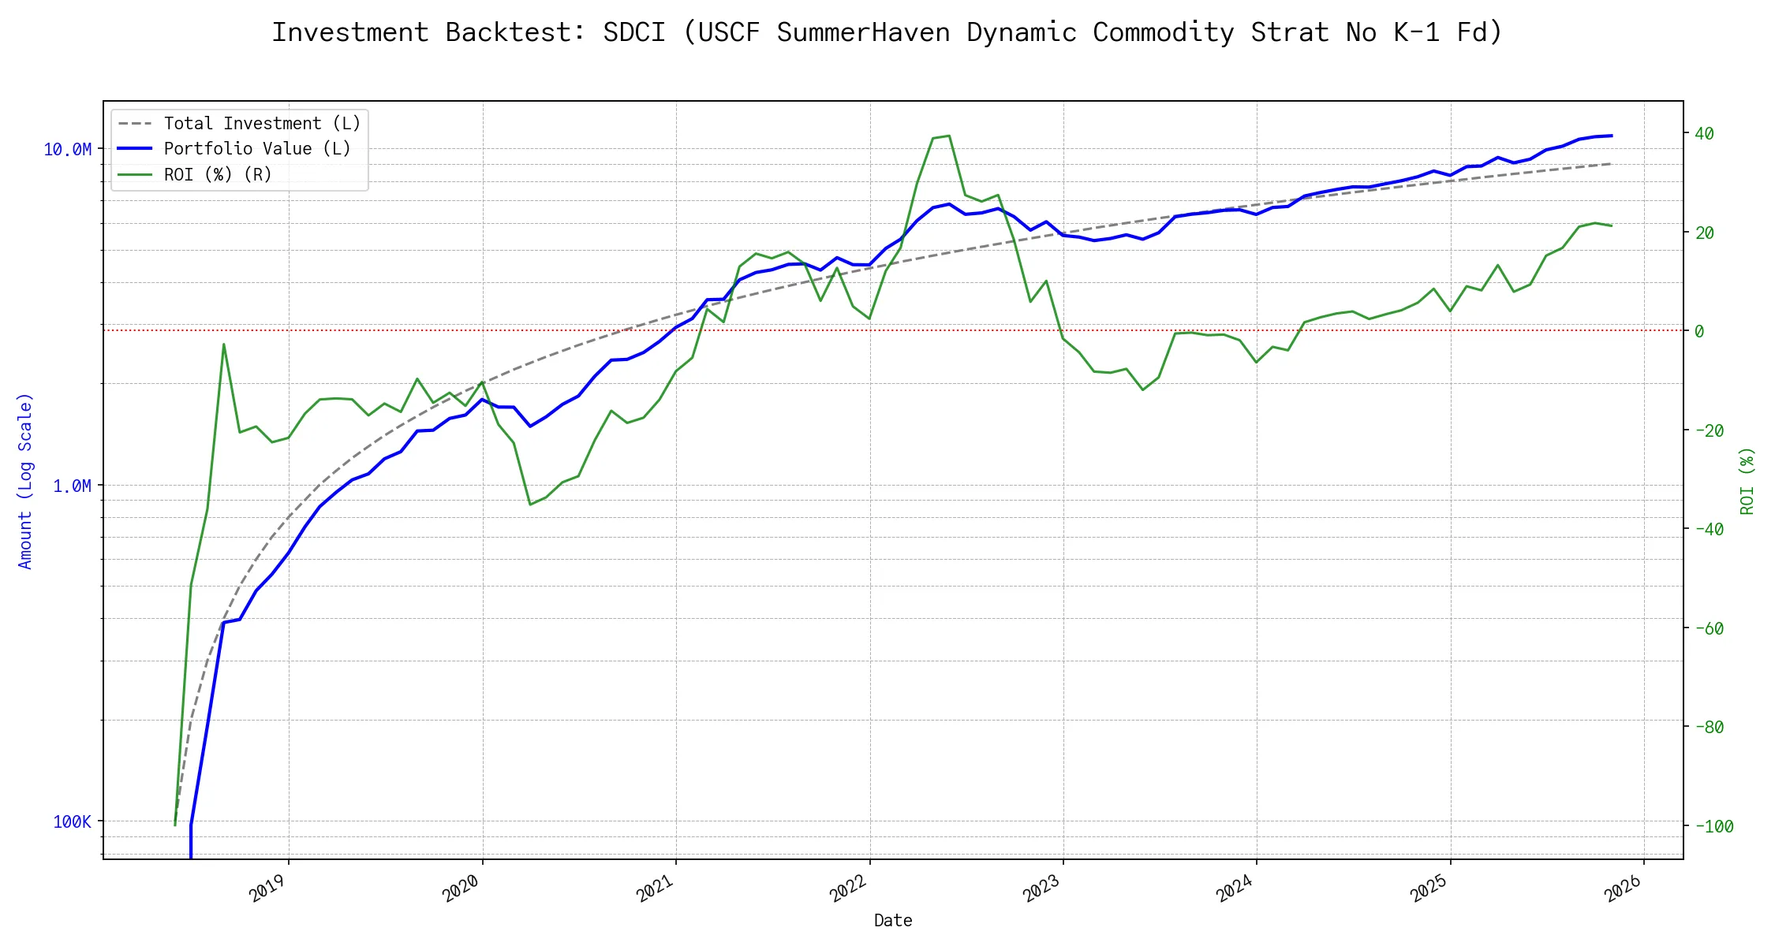Screen dimensions: 1775x946
Task: Click the Amount (Log Scale) axis title
Action: tap(25, 481)
